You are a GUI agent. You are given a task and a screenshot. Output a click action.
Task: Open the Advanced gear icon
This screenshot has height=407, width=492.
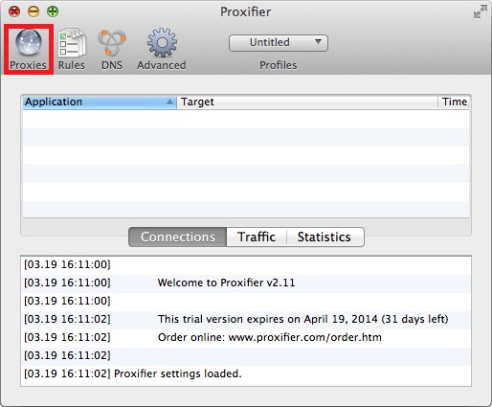point(162,43)
